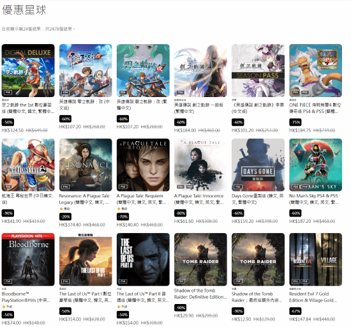Open the 空之軌跡 the 1st Digital Deluxe thumbnail
This screenshot has height=327, width=351.
coord(28,70)
